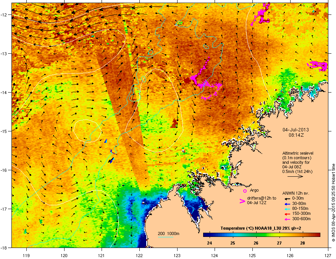Viewport: 336px width, 259px height.
Task: Click the cyan 80-150m arrow legend symbol
Action: [287, 209]
